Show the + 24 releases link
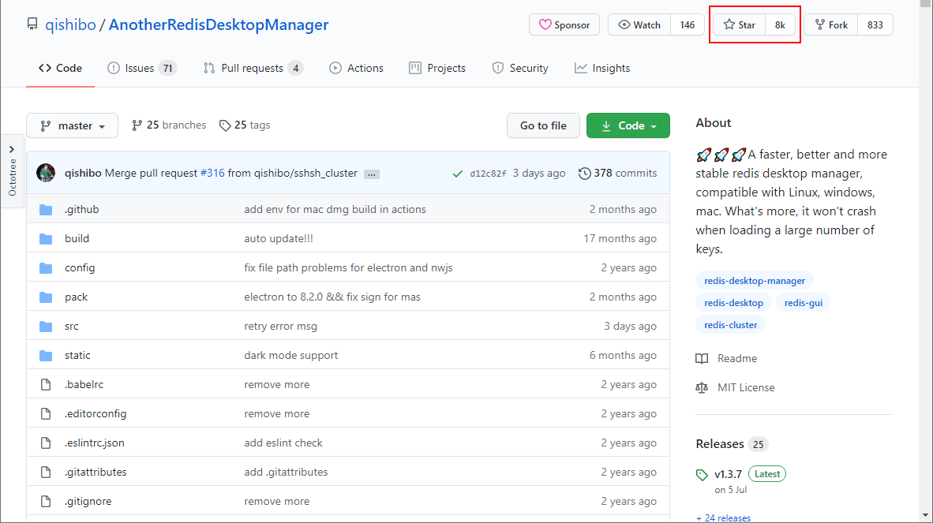933x523 pixels. pos(724,517)
